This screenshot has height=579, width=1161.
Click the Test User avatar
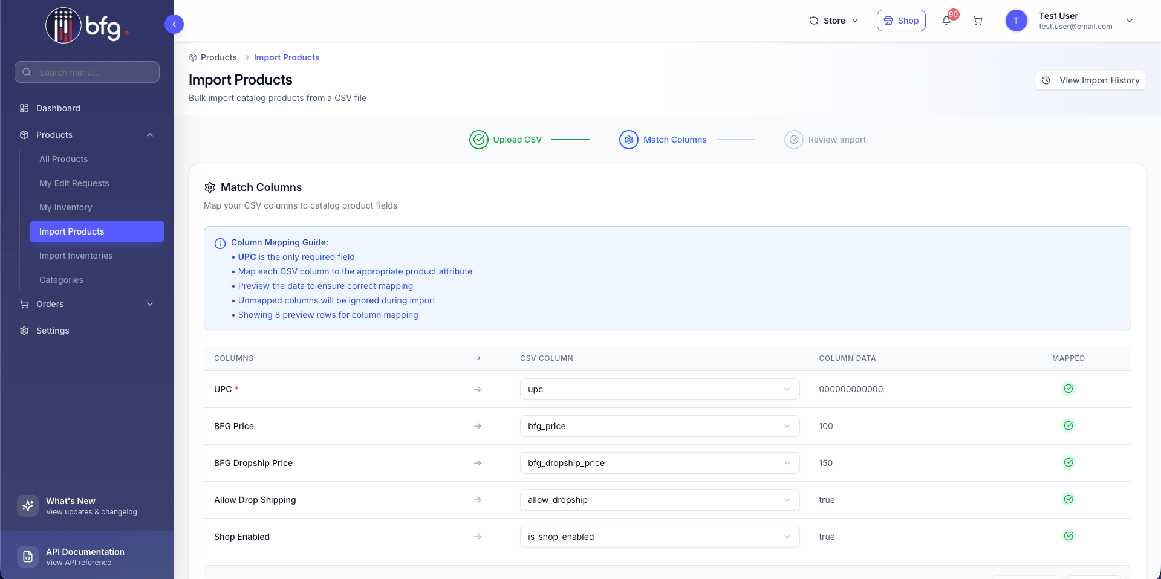tap(1016, 21)
